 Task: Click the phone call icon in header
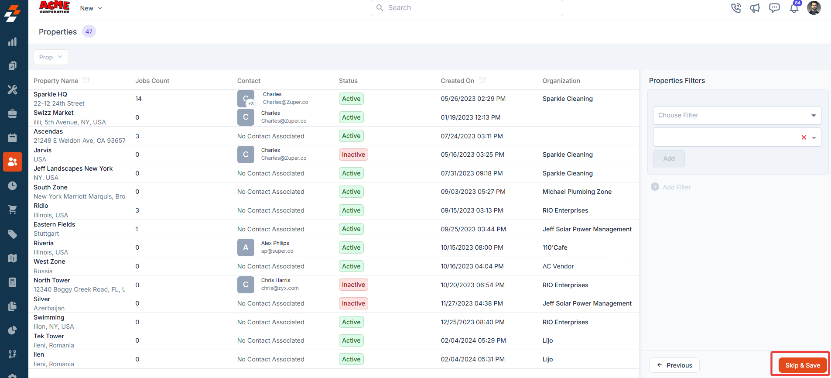736,8
